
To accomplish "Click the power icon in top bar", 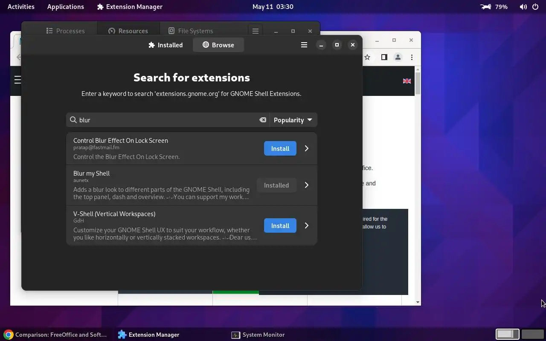I will [535, 7].
